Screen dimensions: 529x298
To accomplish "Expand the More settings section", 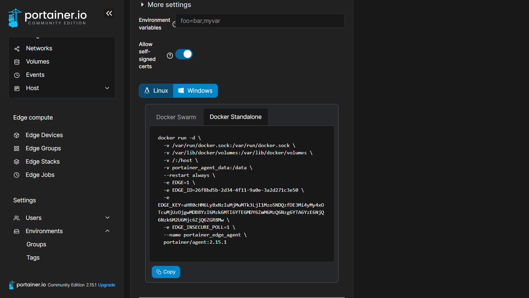I will point(165,5).
